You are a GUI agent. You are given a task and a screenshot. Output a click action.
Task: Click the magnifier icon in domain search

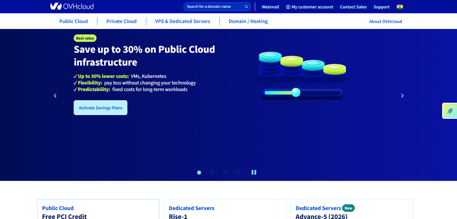click(x=246, y=7)
